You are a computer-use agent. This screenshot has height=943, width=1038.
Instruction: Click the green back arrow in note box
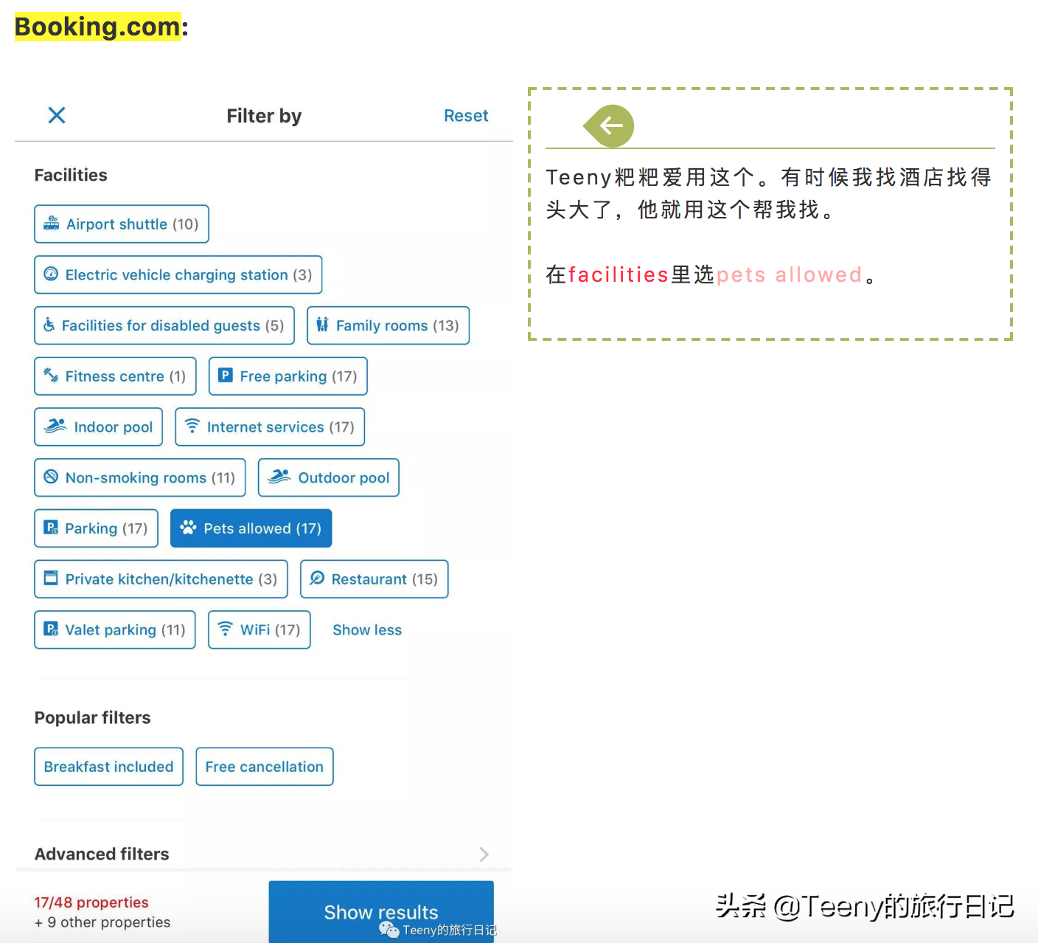(609, 126)
